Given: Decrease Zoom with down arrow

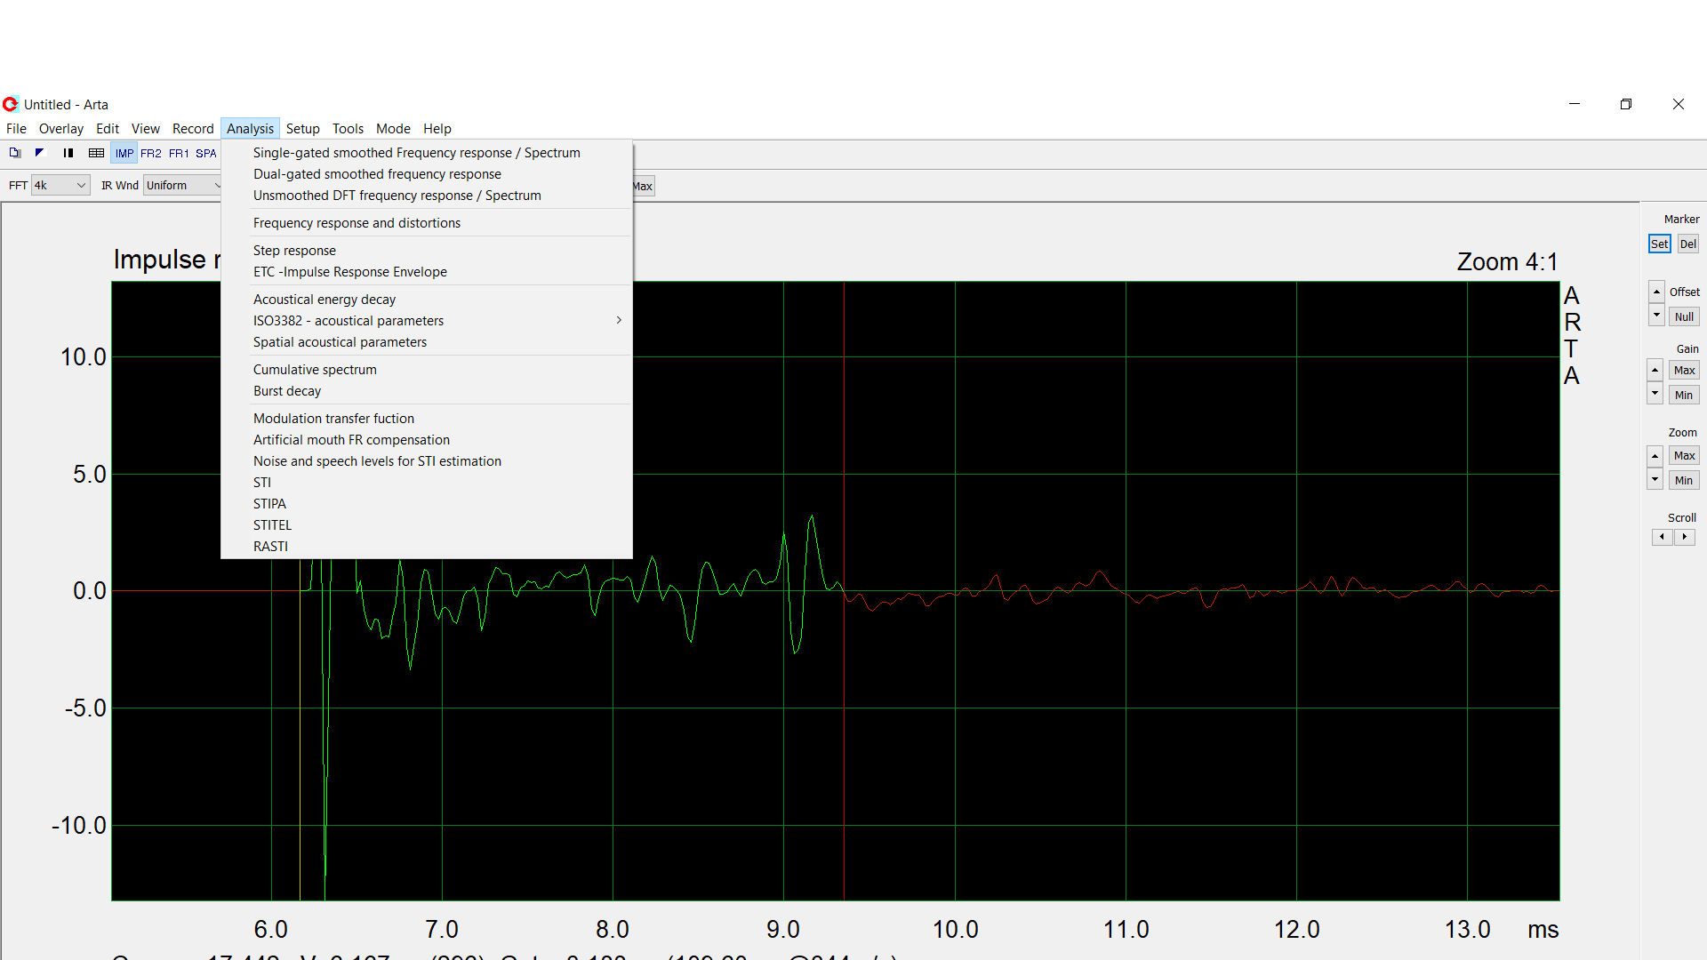Looking at the screenshot, I should pos(1655,479).
